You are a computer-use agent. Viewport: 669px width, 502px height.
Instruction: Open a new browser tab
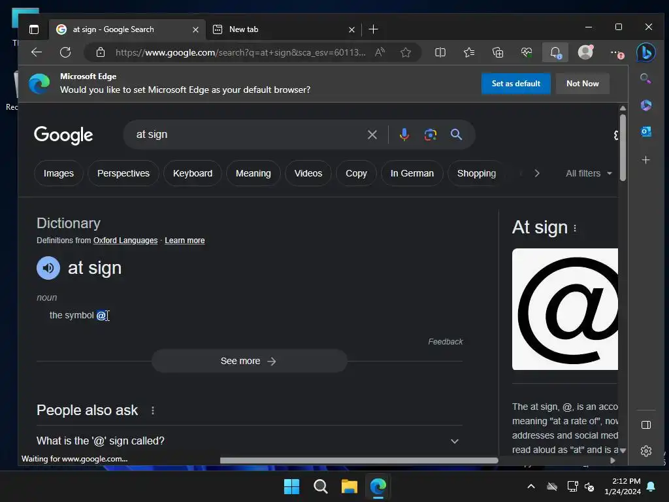(373, 29)
